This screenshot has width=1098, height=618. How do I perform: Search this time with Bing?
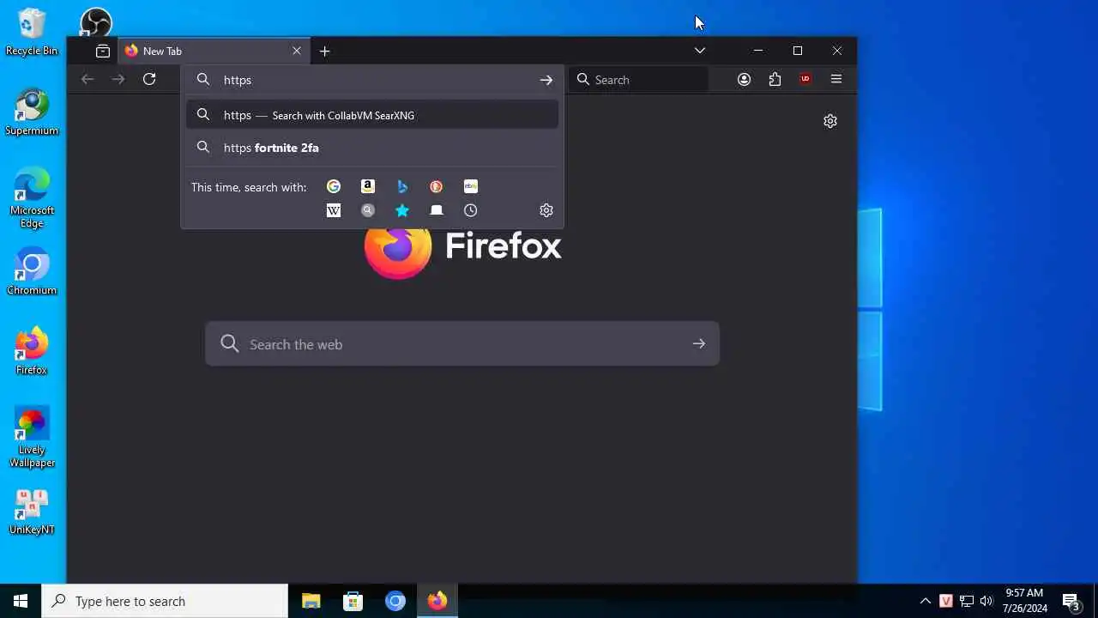tap(402, 186)
